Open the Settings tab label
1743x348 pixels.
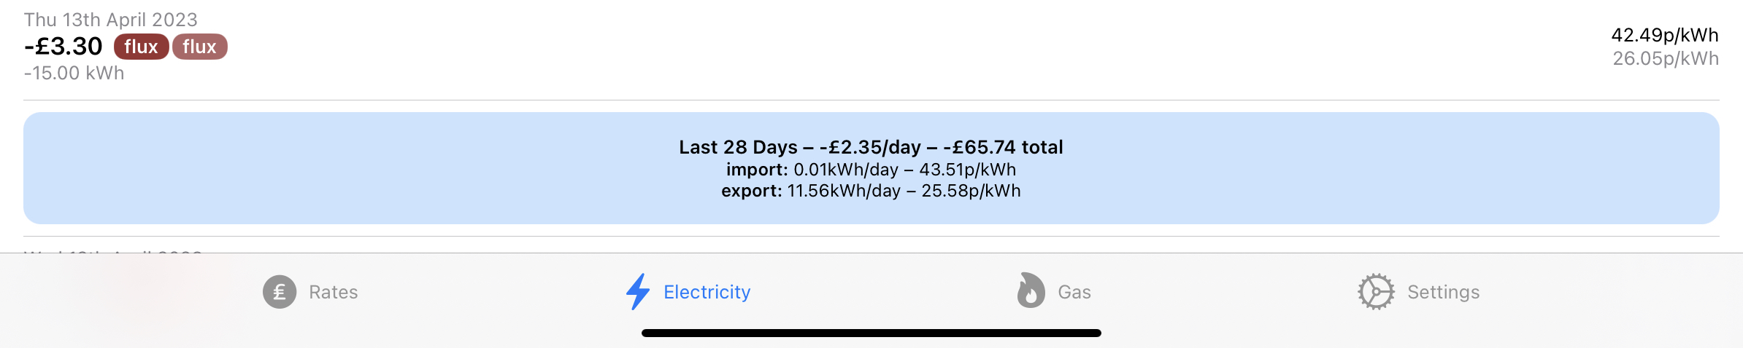click(1444, 292)
